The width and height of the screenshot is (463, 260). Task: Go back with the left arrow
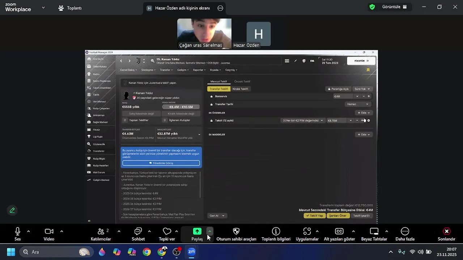pos(121,61)
